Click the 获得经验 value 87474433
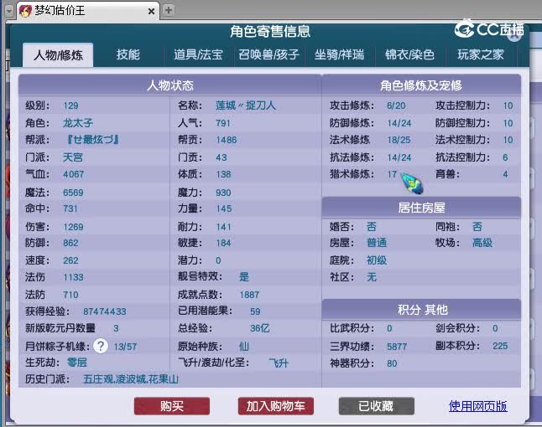Screen dimensions: 542x427 pos(104,311)
